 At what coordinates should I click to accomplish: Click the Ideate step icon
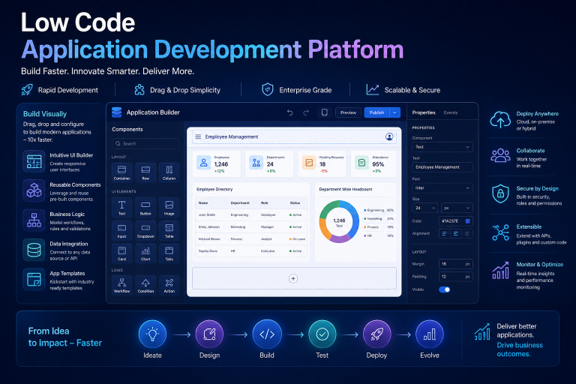coord(152,334)
